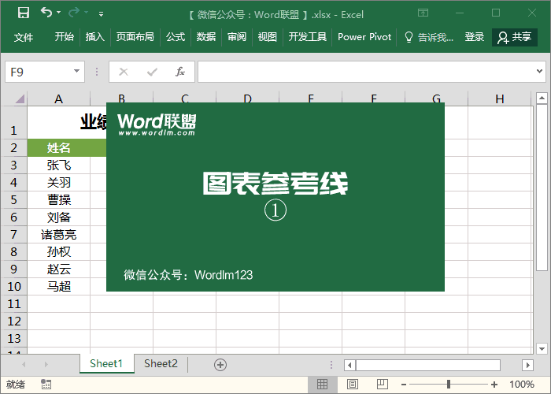The height and width of the screenshot is (394, 551).
Task: Click the Enter checkmark icon in formula bar
Action: [152, 72]
